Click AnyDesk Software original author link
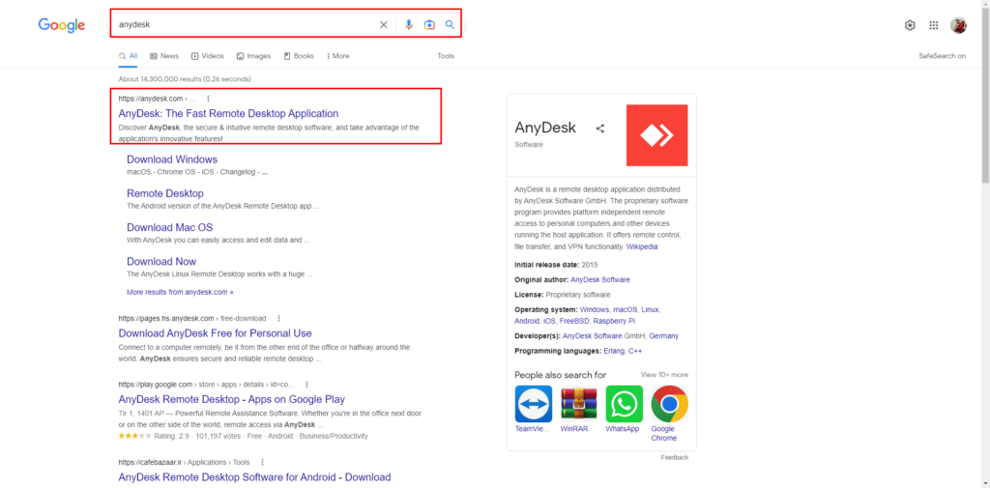This screenshot has width=990, height=488. (600, 279)
